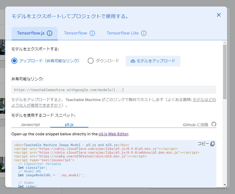Click the '// Model URL' comment line
Image resolution: width=235 pixels, height=194 pixels.
pos(30,171)
